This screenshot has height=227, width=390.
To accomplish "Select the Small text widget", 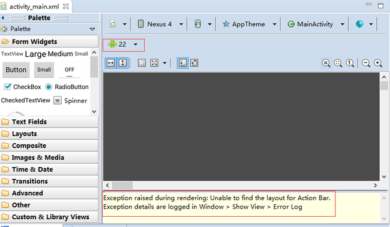I will 82,54.
